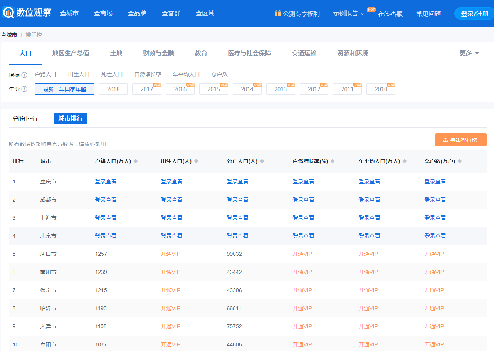Viewport: 494px width, 351px height.
Task: Open the 查区域 navigation menu
Action: (x=205, y=13)
